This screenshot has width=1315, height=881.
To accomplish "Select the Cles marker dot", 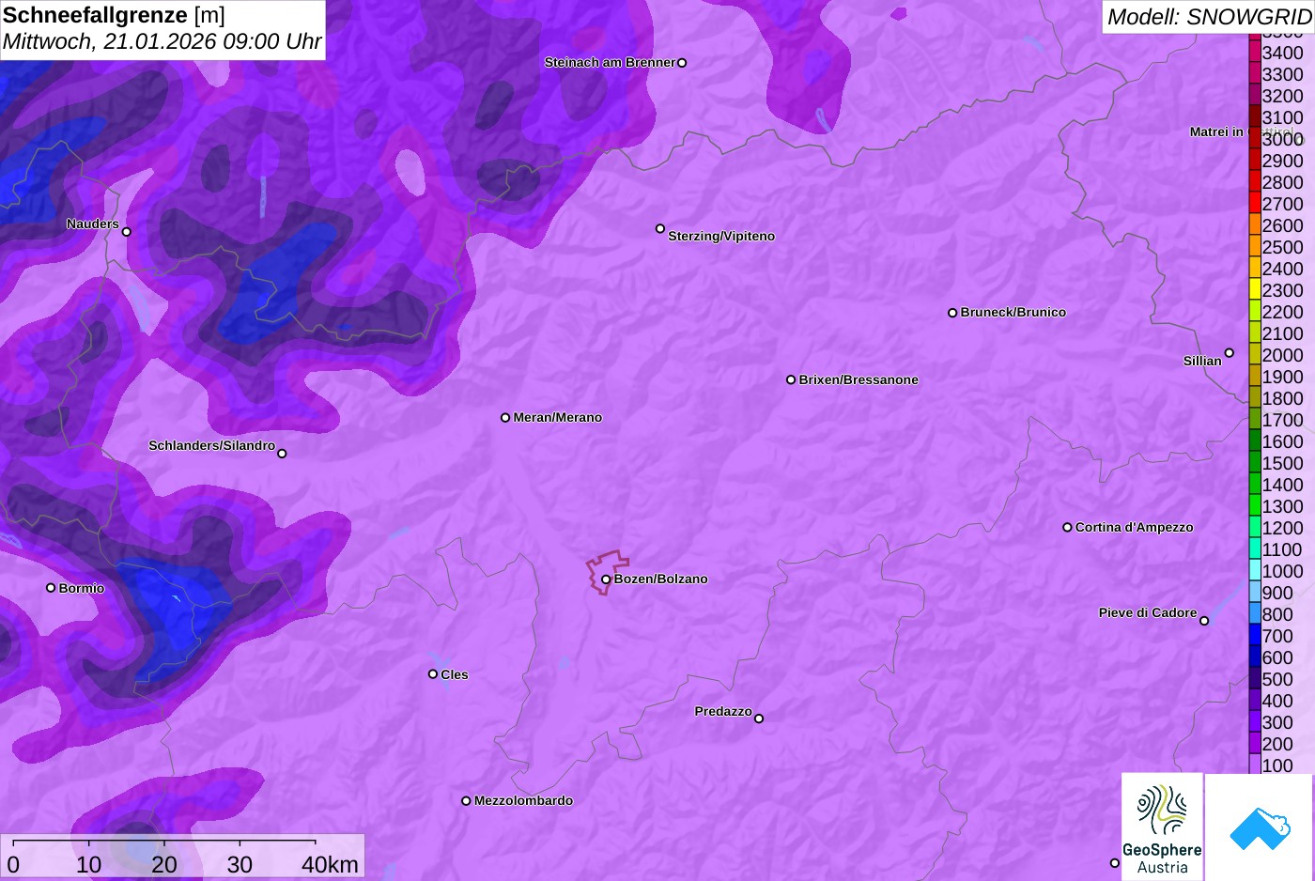I will (433, 674).
